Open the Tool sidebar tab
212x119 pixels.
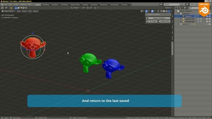[x=172, y=21]
